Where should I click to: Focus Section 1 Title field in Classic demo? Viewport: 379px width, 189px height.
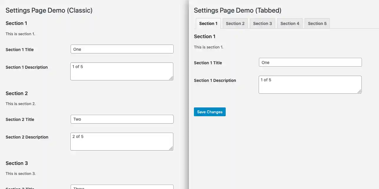[x=122, y=49]
